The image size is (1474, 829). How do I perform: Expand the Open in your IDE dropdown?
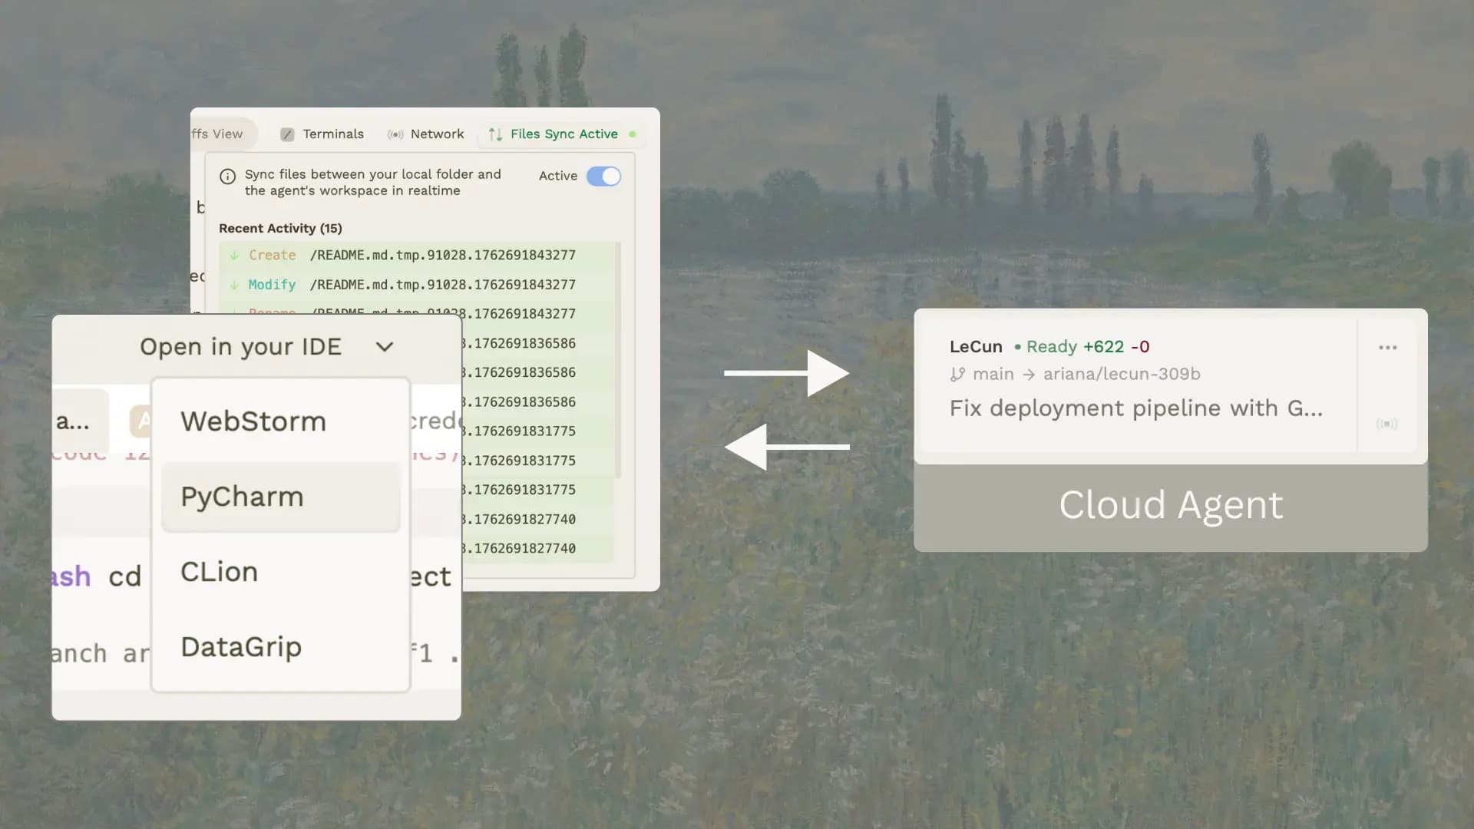click(x=241, y=347)
